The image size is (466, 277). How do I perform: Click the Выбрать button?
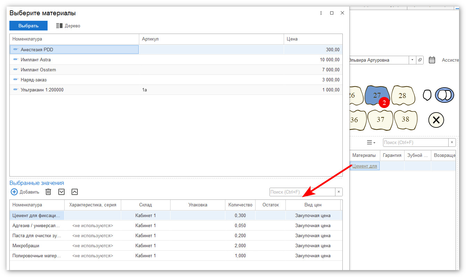[x=28, y=26]
